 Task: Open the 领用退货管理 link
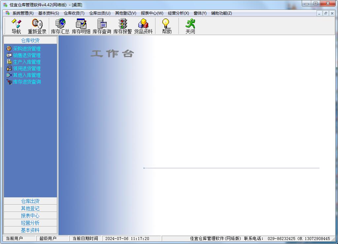(27, 68)
